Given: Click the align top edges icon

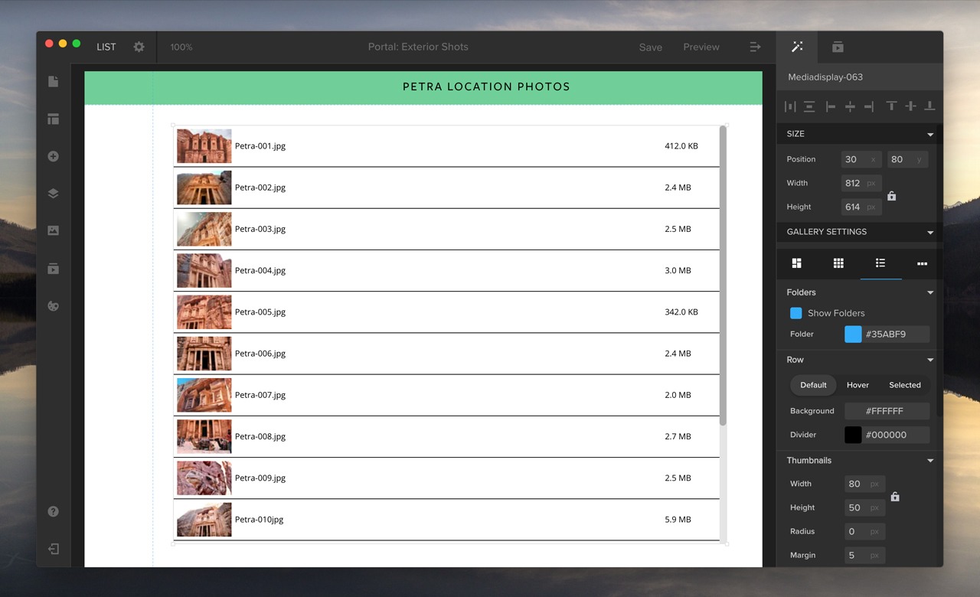Looking at the screenshot, I should [891, 106].
